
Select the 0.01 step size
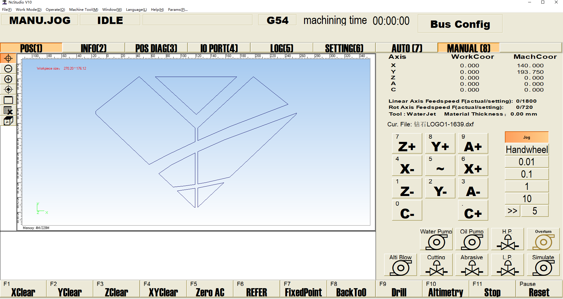point(527,162)
